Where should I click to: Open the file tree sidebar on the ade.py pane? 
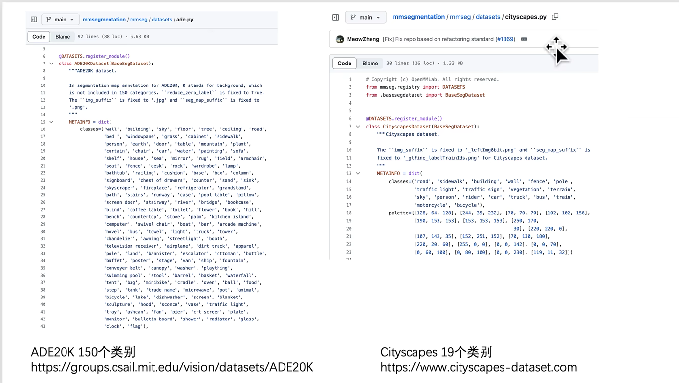pyautogui.click(x=33, y=19)
